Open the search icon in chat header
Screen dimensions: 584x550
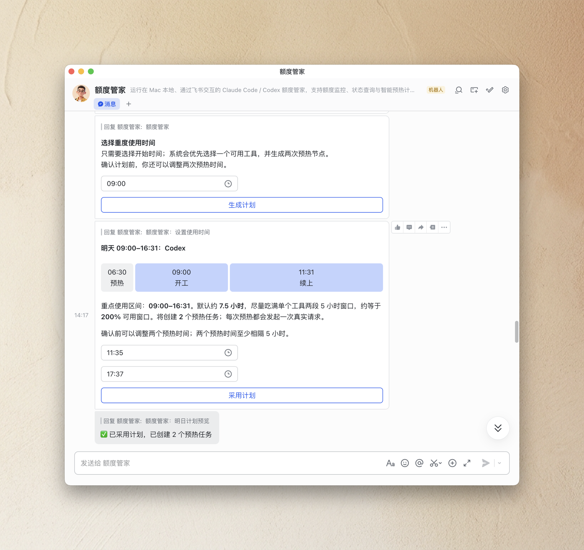[458, 90]
